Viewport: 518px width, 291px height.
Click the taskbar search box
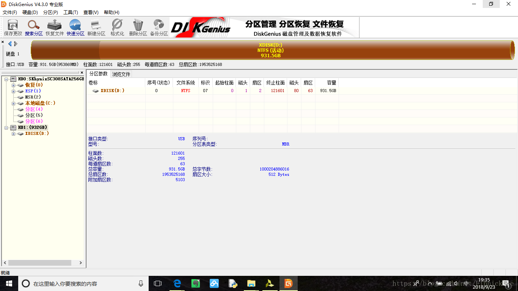click(x=83, y=283)
